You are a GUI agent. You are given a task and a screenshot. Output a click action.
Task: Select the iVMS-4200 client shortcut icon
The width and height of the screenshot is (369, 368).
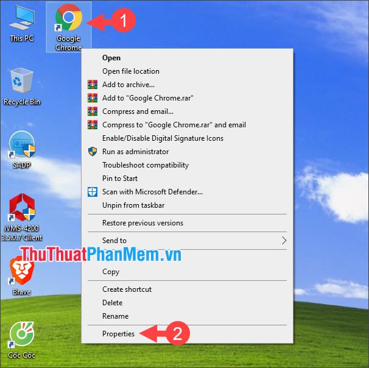click(x=22, y=209)
